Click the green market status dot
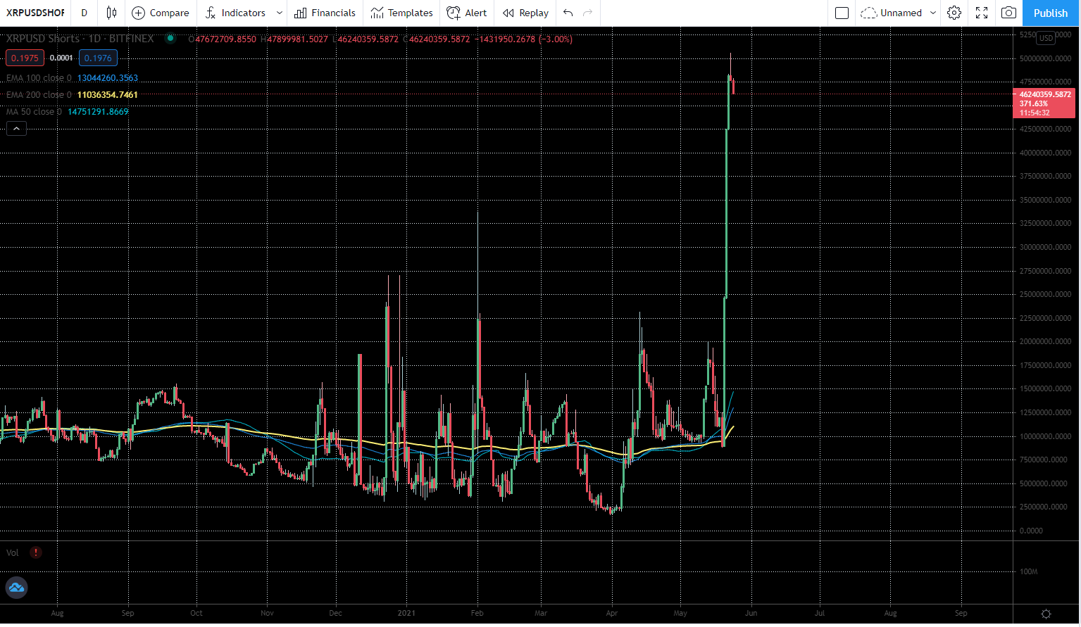The image size is (1081, 627). 170,39
